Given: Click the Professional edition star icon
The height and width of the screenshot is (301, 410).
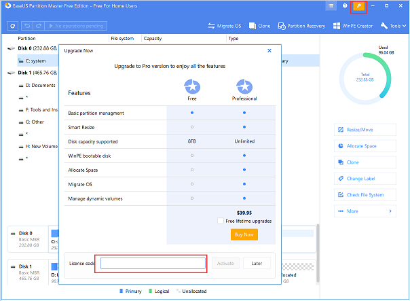Looking at the screenshot, I should coord(244,86).
